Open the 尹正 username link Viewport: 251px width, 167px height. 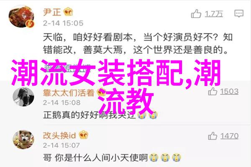52,12
